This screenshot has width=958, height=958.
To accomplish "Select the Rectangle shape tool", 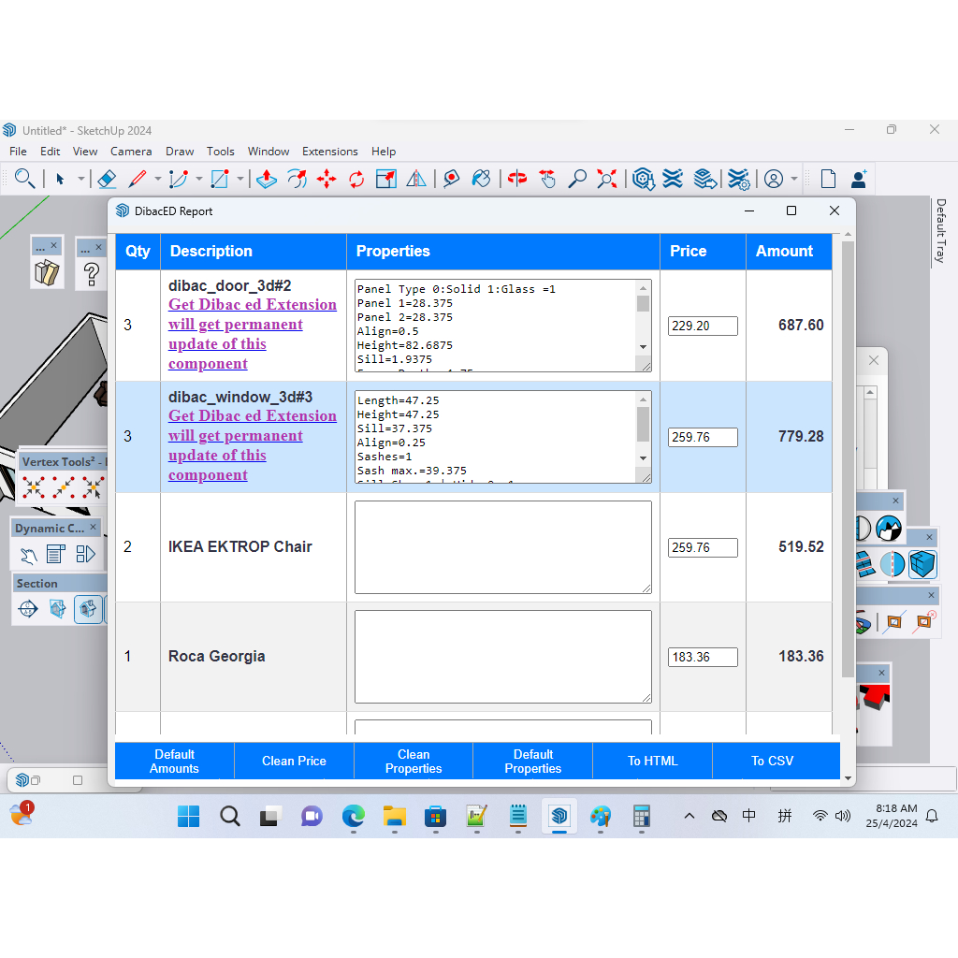I will [219, 179].
